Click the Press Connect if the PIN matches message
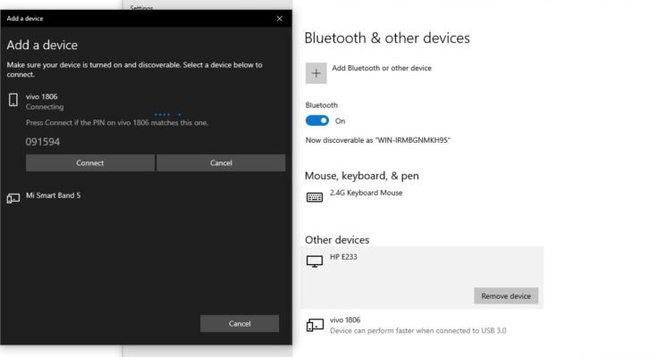657x357 pixels. (117, 122)
